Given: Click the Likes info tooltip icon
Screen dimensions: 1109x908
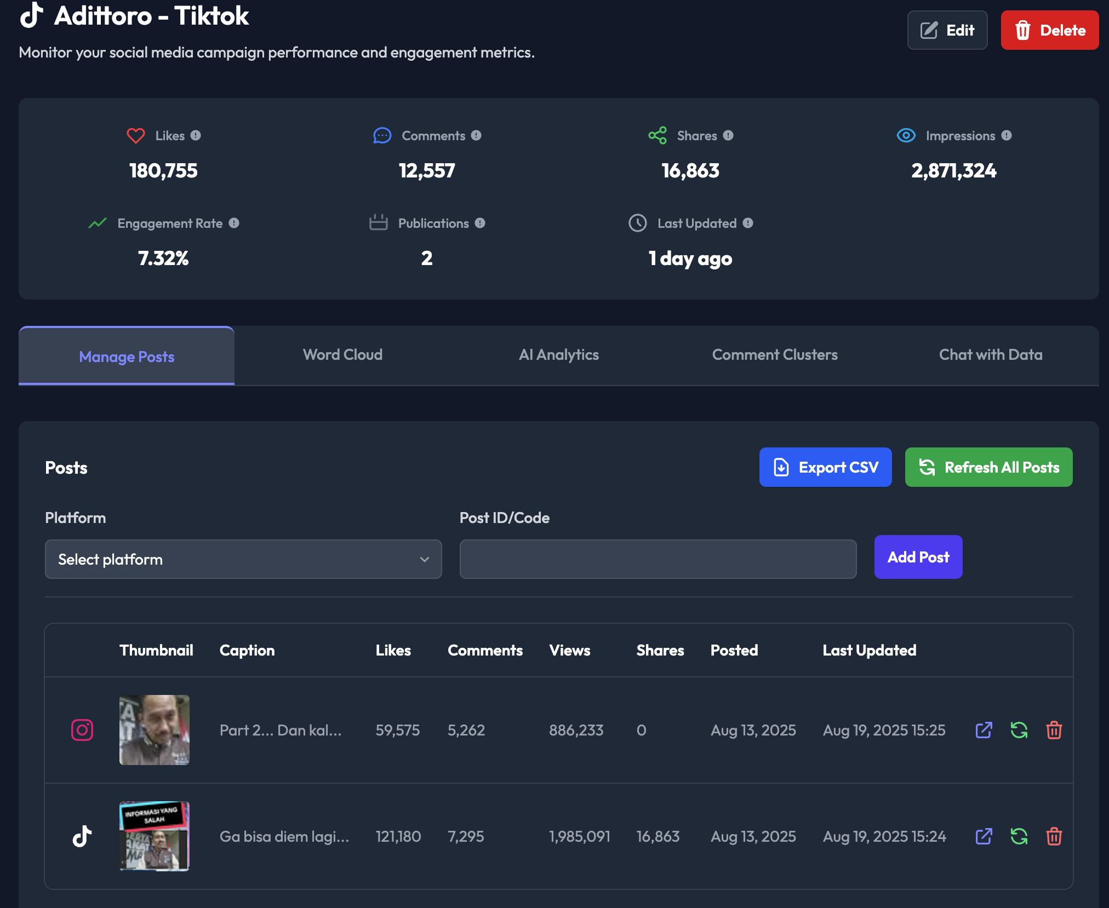Looking at the screenshot, I should pyautogui.click(x=196, y=135).
